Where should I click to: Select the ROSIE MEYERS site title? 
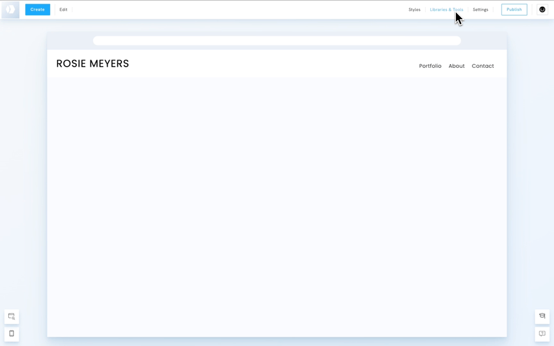tap(92, 63)
